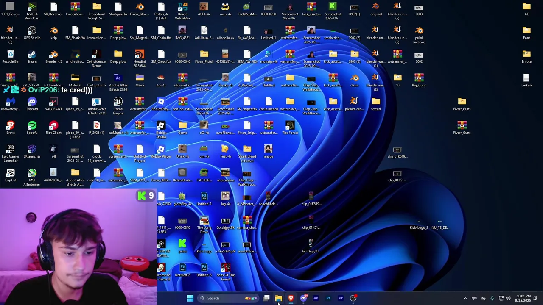Select the AE folder on the desktop
This screenshot has width=543, height=305.
pyautogui.click(x=526, y=9)
